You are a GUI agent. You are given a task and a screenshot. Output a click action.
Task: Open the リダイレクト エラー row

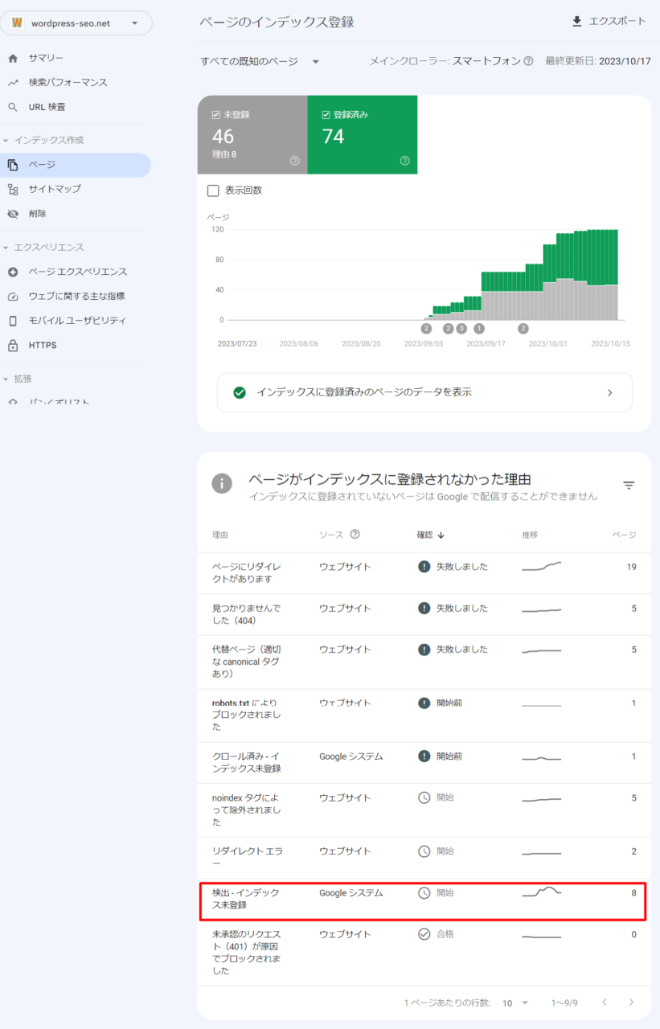pos(424,858)
